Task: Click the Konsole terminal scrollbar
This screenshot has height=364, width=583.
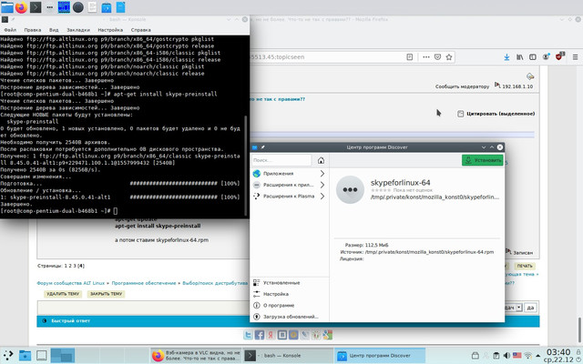Action: coord(245,166)
